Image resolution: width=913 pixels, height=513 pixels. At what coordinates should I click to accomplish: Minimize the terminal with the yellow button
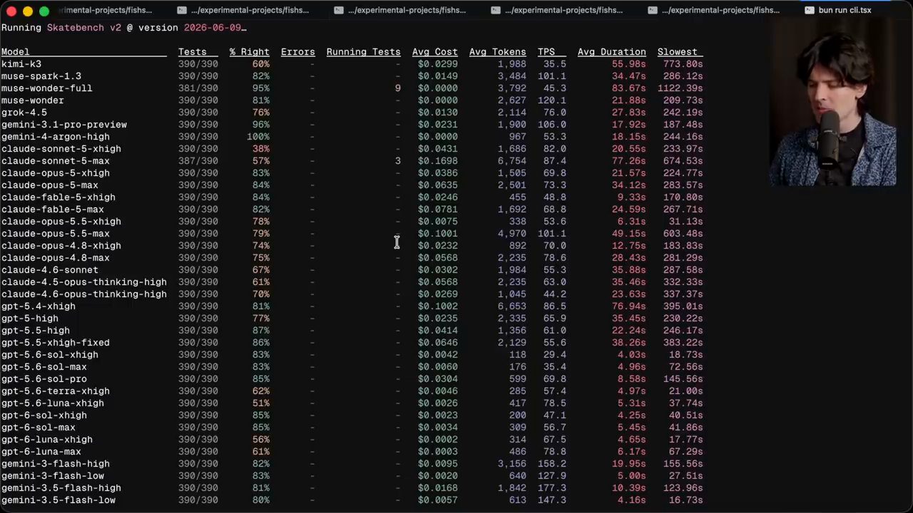click(28, 11)
